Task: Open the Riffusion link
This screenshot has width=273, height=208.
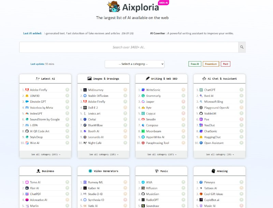Action: (152, 188)
